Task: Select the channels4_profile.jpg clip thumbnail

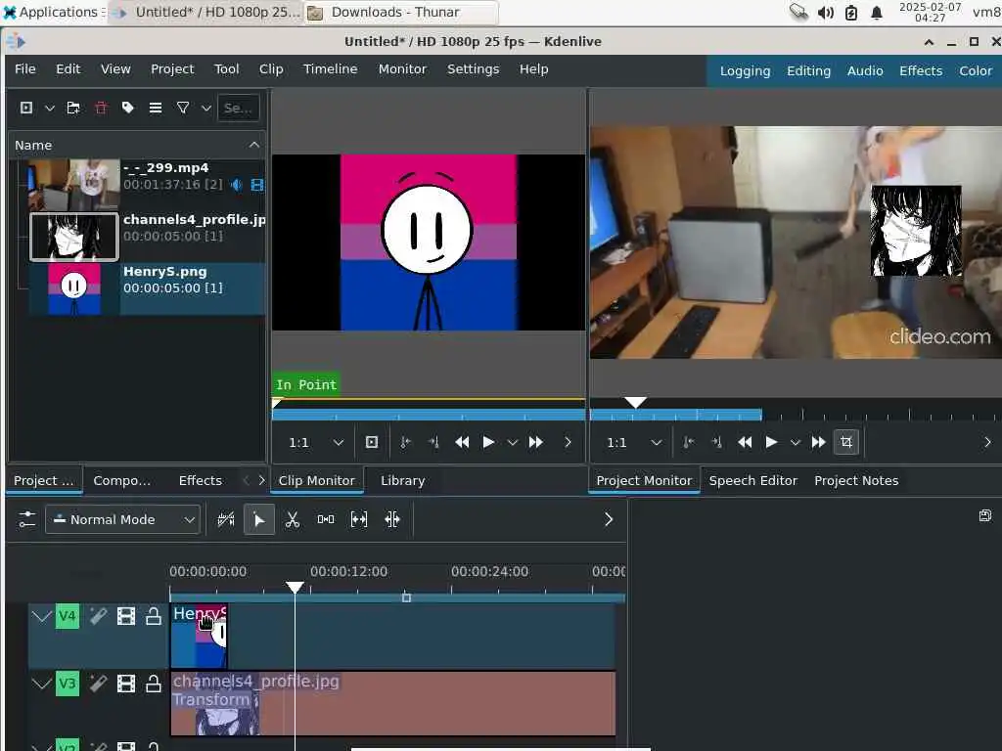Action: 74,237
